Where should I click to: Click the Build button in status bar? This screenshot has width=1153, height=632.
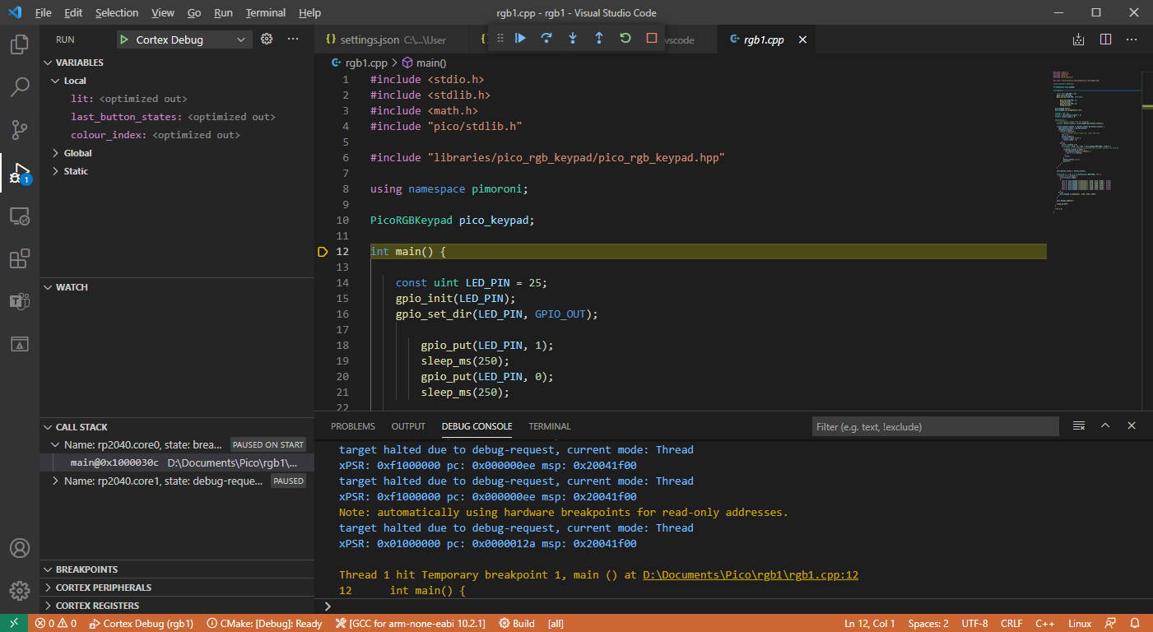click(517, 623)
